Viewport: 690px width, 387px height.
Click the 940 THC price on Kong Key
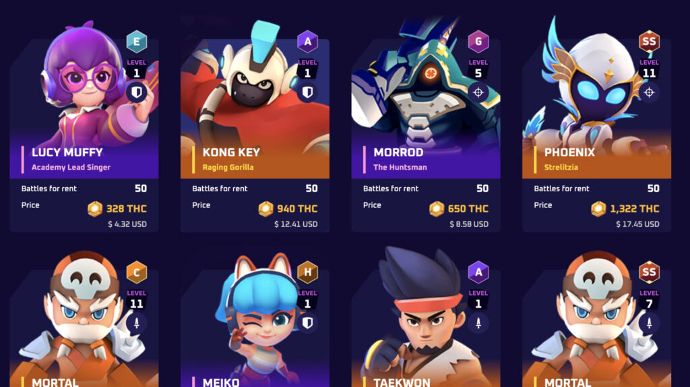(x=297, y=209)
